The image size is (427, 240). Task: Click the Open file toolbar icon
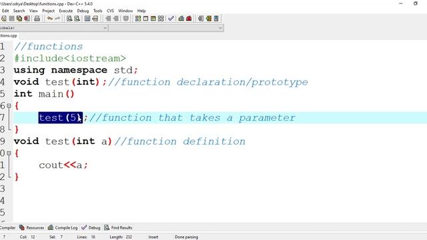[x=4, y=19]
